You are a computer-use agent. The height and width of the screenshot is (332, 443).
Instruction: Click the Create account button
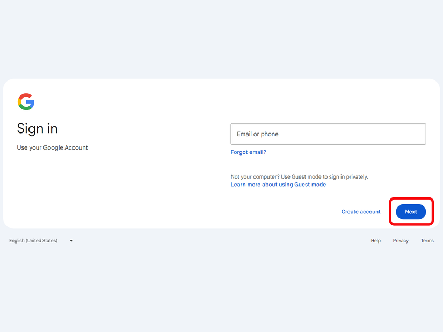(x=361, y=212)
